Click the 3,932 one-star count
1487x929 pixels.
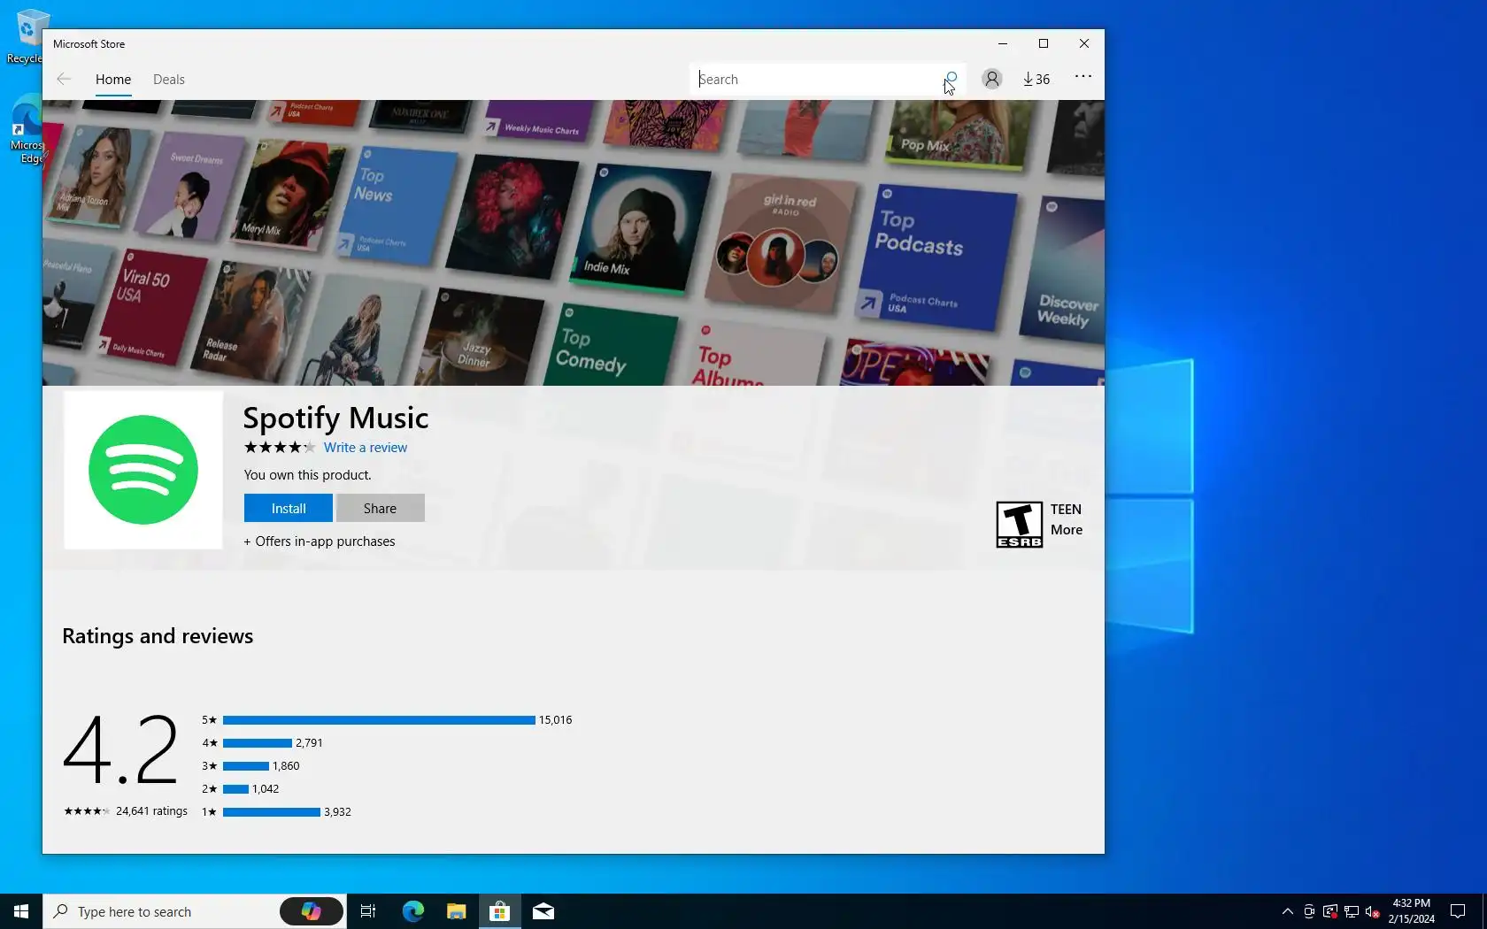337,812
